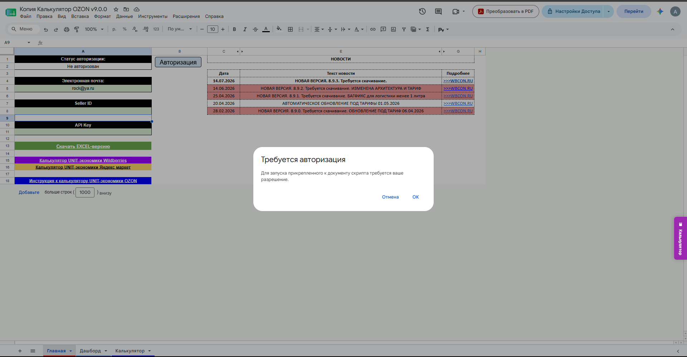Toggle strikethrough formatting
This screenshot has height=357, width=687.
click(x=255, y=29)
